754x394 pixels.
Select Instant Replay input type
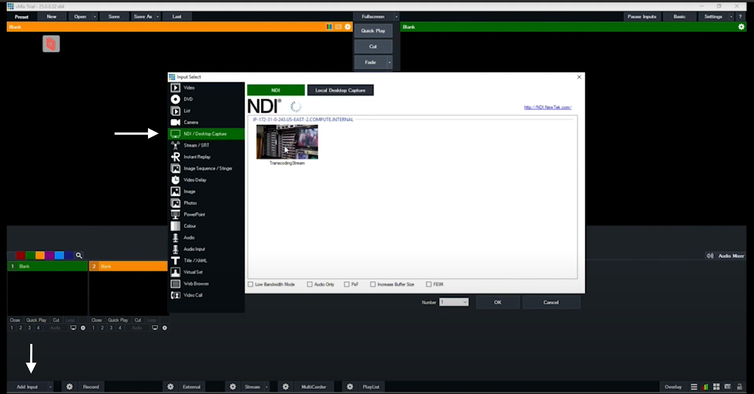tap(206, 157)
